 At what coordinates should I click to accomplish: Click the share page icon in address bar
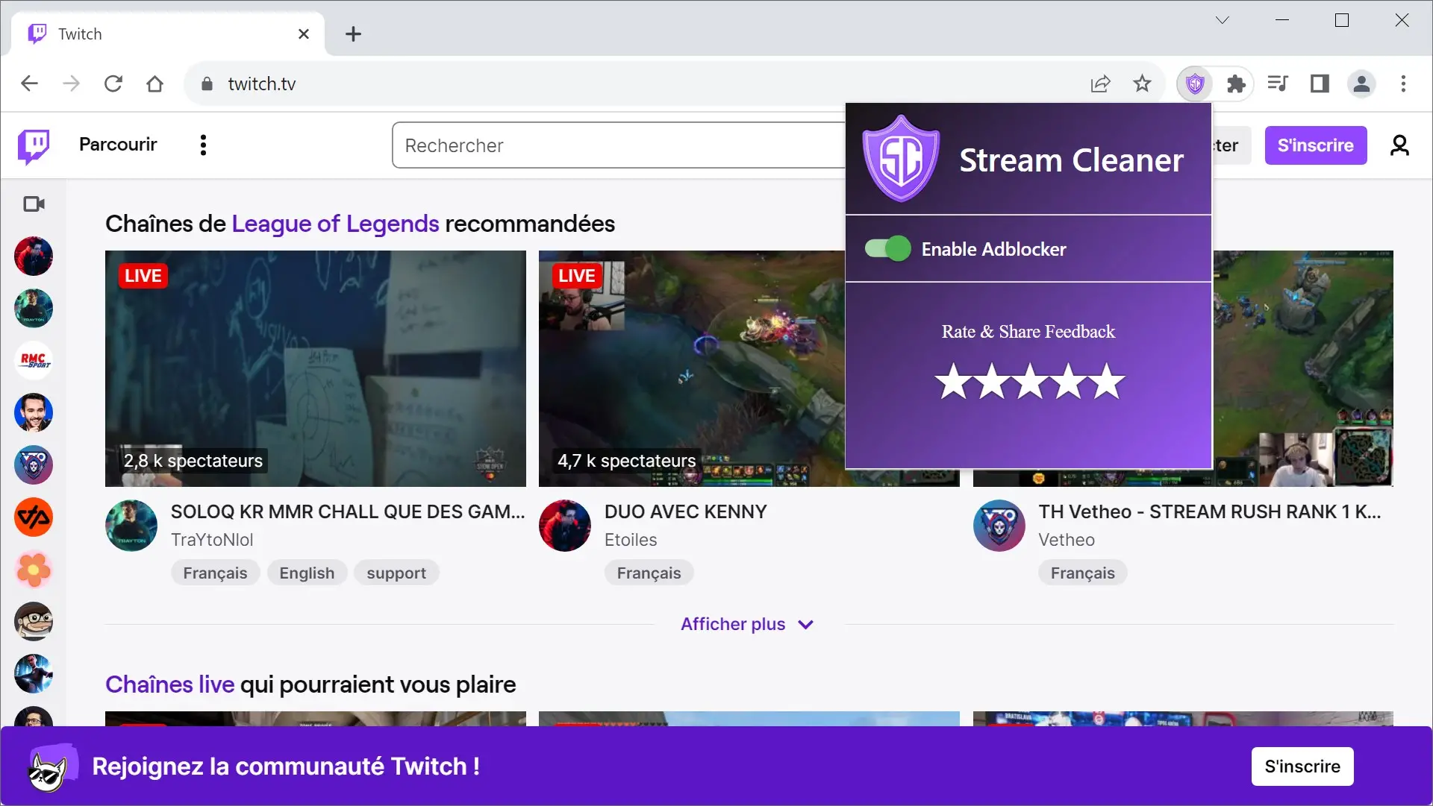click(x=1100, y=84)
